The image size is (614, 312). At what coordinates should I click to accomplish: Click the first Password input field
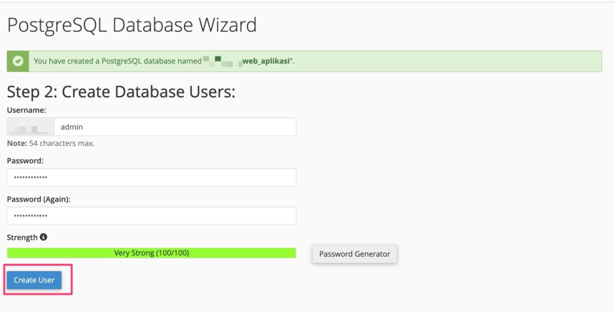151,178
